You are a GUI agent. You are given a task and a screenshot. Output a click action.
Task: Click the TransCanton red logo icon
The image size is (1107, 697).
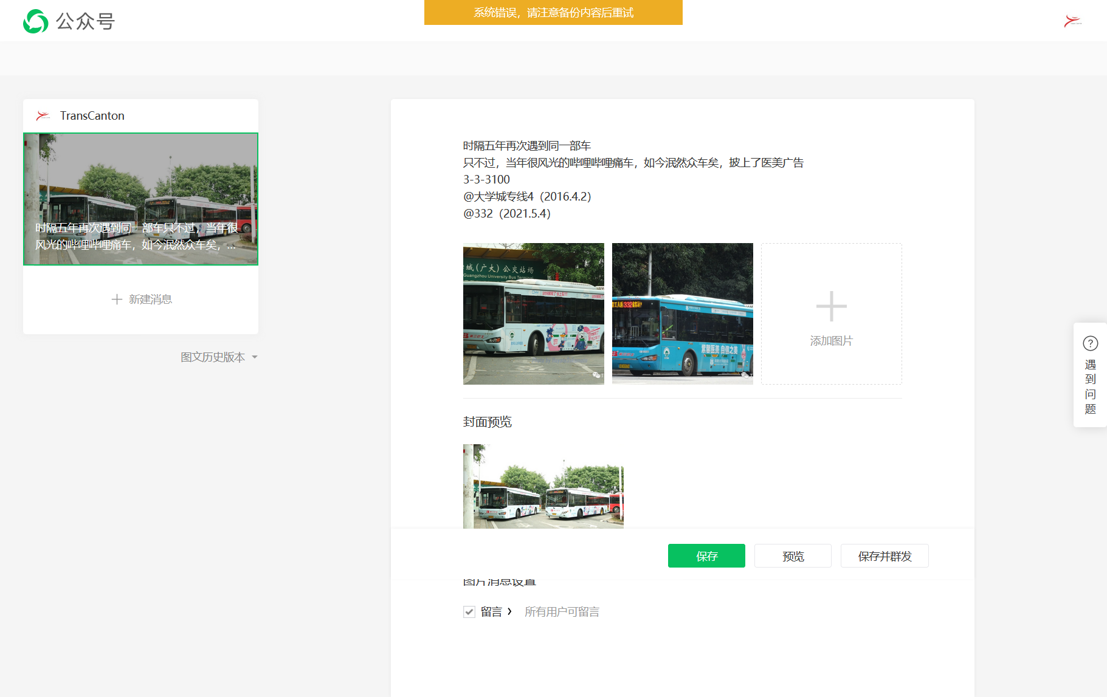43,115
